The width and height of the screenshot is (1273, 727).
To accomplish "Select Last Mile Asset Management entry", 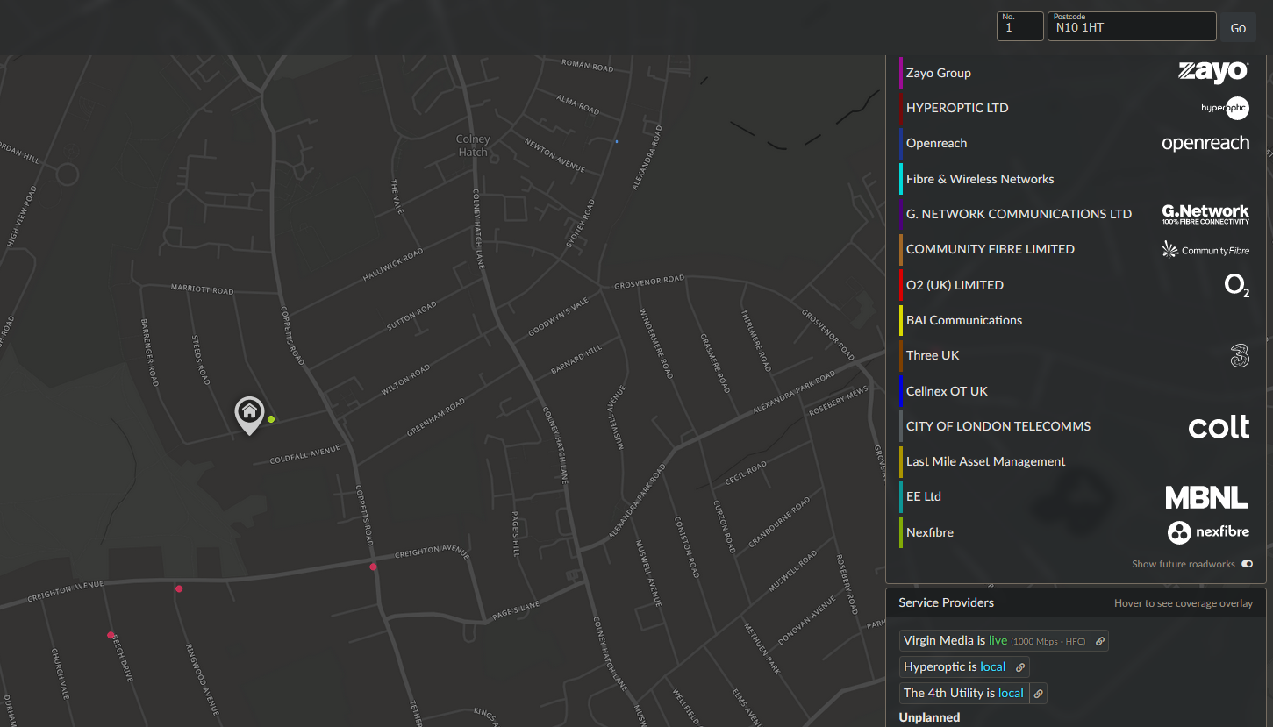I will point(986,461).
